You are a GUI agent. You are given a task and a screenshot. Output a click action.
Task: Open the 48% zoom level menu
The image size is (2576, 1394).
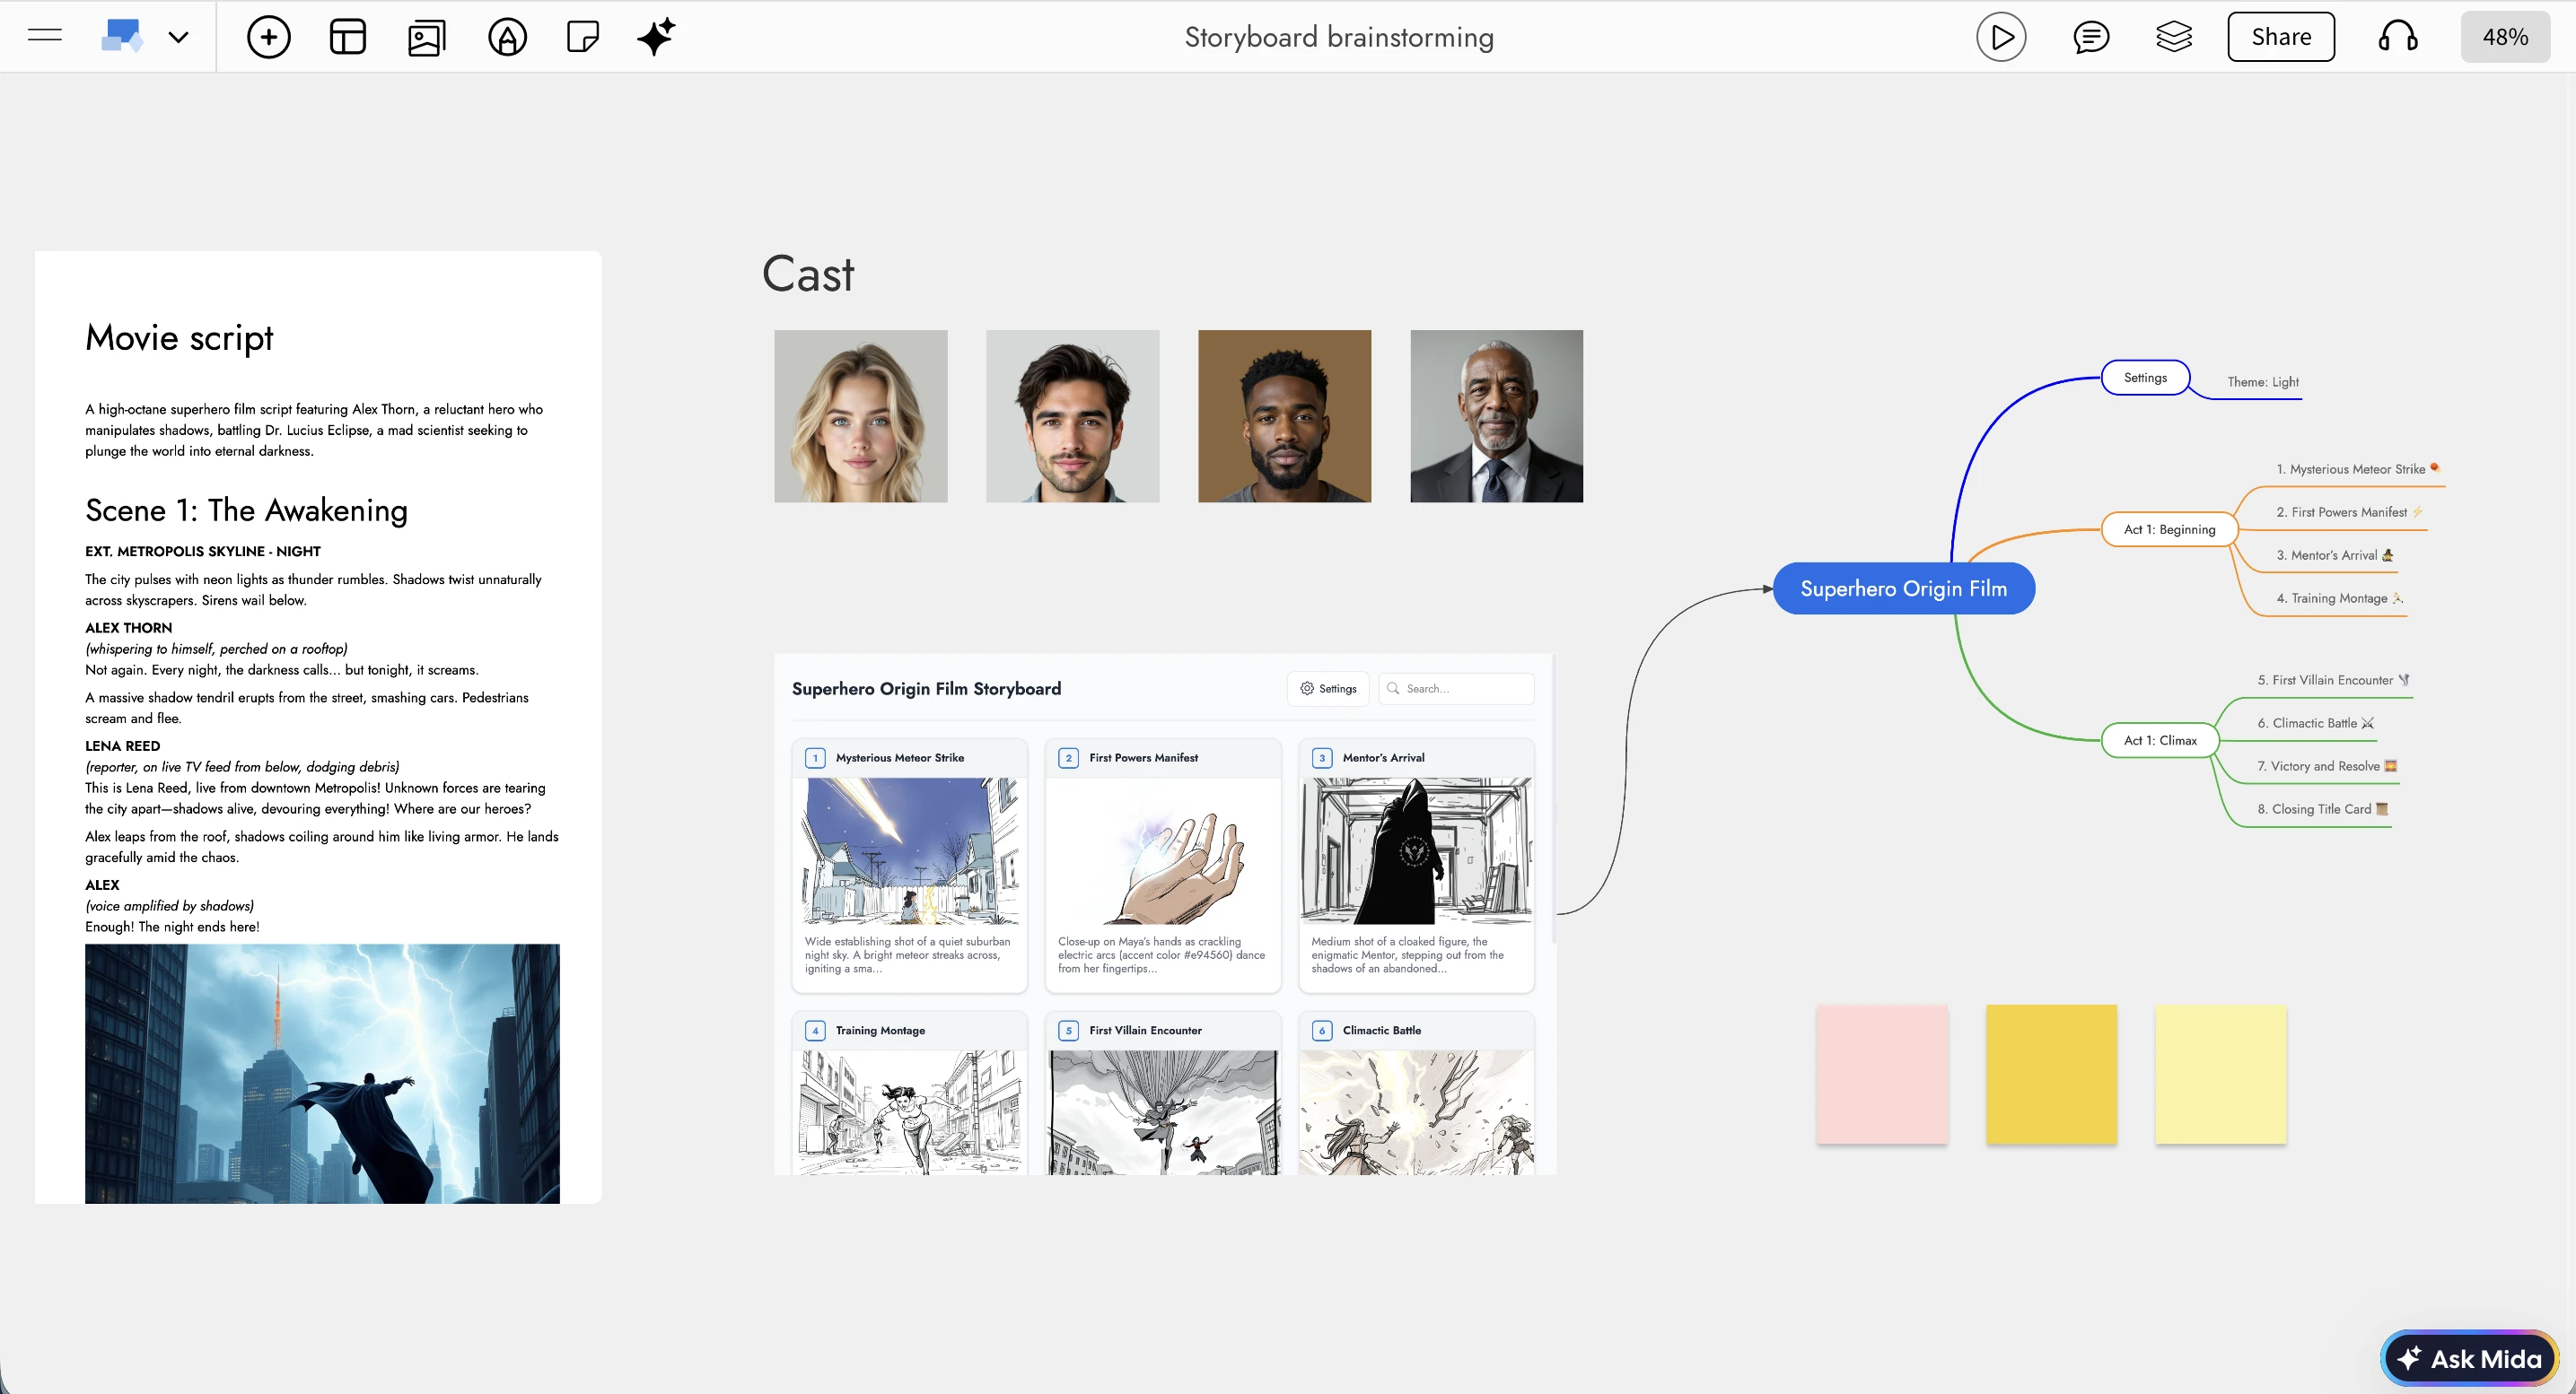(2504, 37)
